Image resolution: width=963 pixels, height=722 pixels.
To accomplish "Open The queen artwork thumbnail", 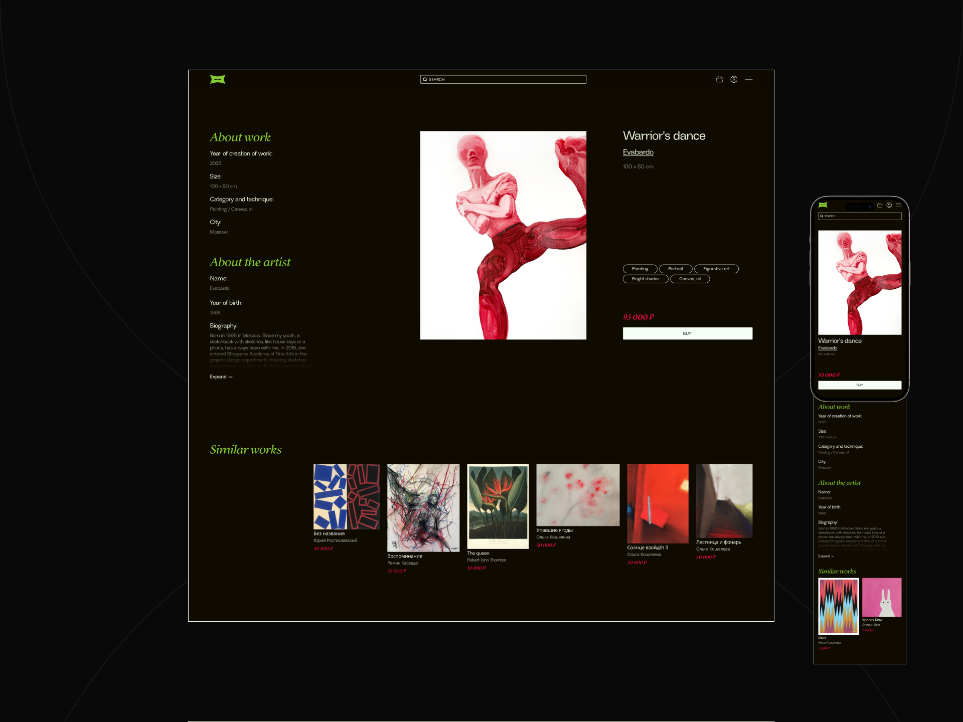I will click(x=498, y=505).
